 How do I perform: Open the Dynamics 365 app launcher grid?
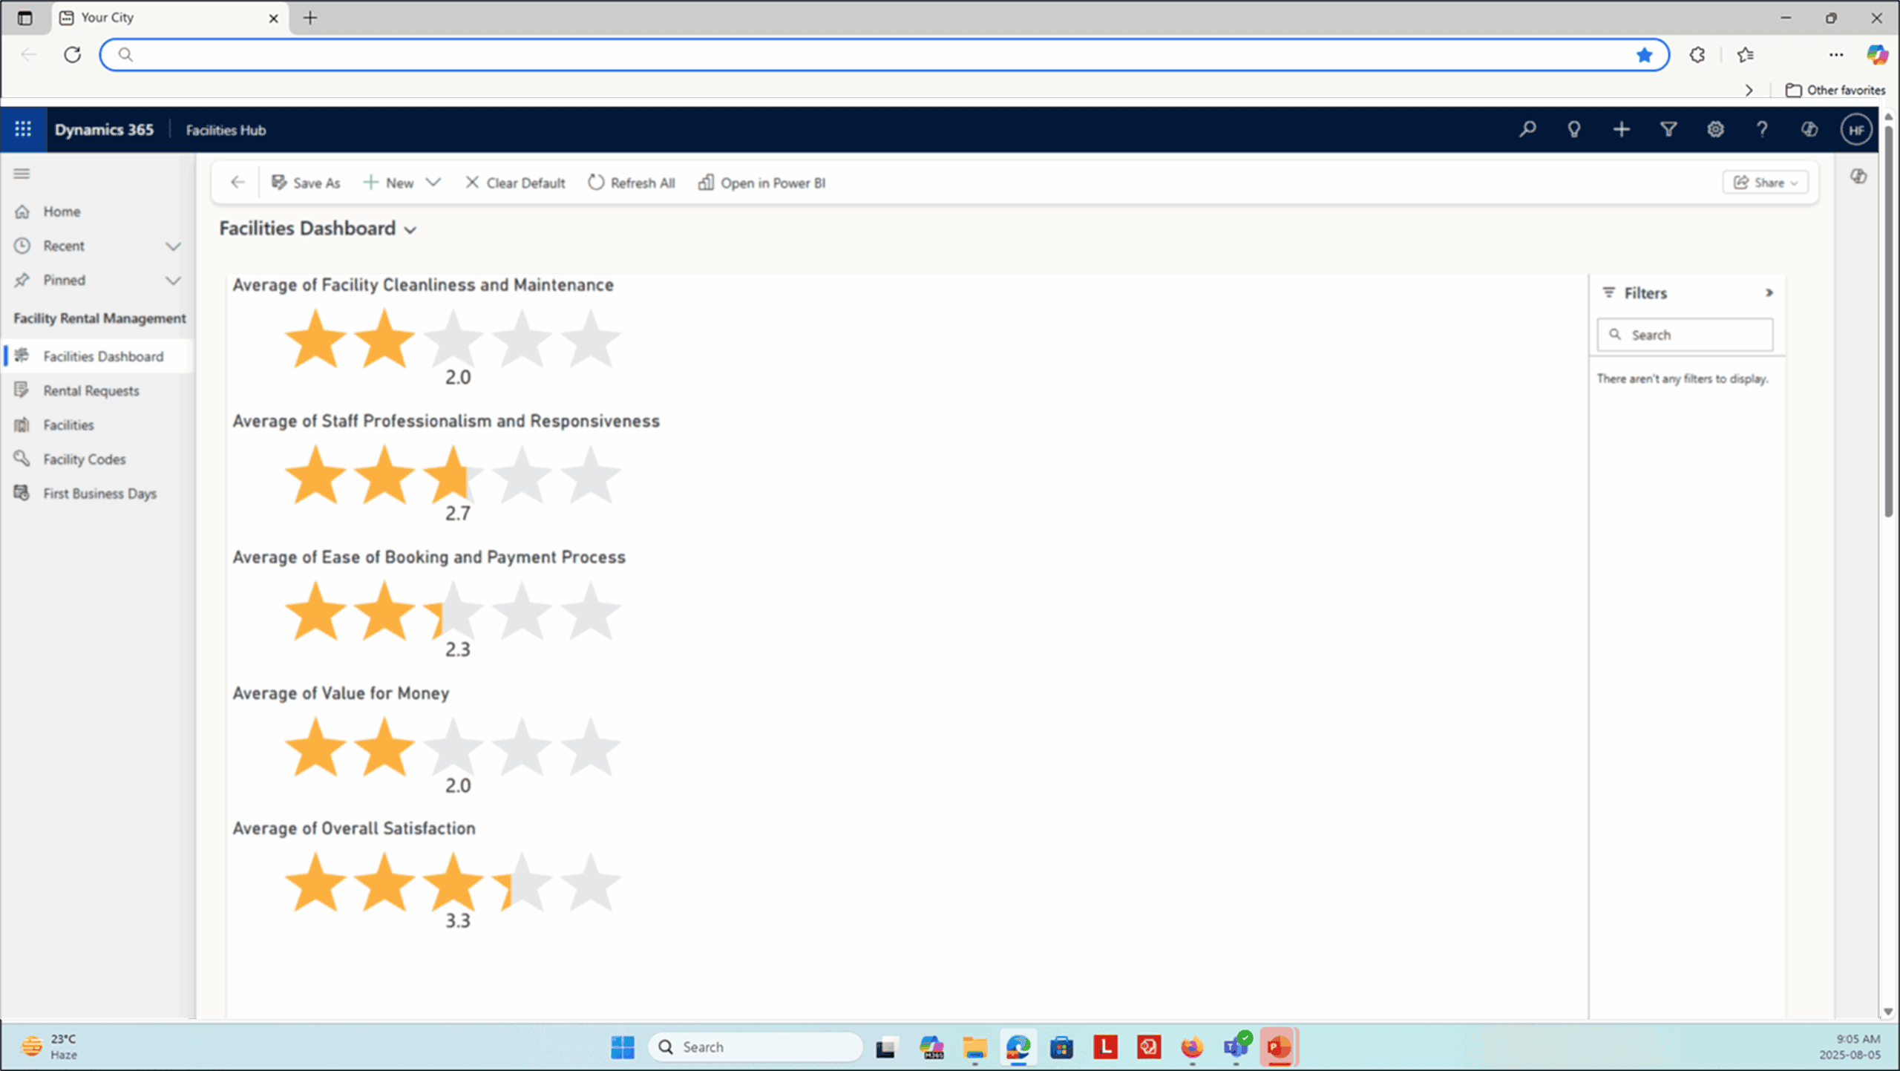coord(23,129)
